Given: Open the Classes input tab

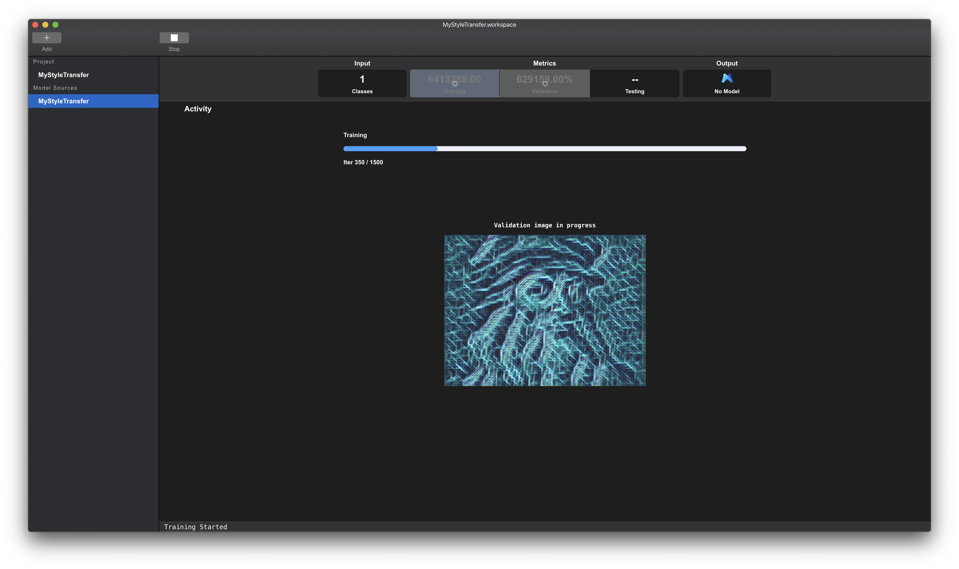Looking at the screenshot, I should pos(362,84).
